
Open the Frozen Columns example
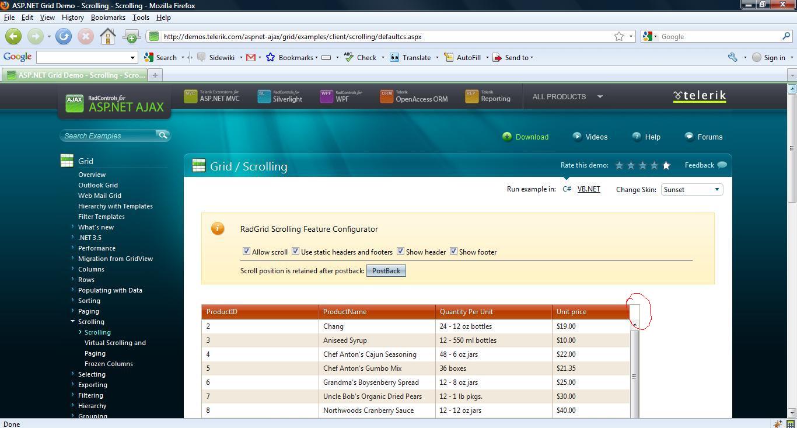click(109, 364)
